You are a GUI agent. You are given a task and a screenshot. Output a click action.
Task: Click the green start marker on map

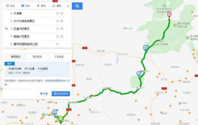(x=61, y=118)
